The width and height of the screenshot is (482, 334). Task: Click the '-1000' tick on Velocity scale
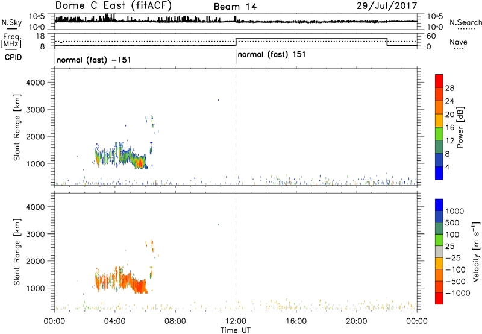point(457,293)
